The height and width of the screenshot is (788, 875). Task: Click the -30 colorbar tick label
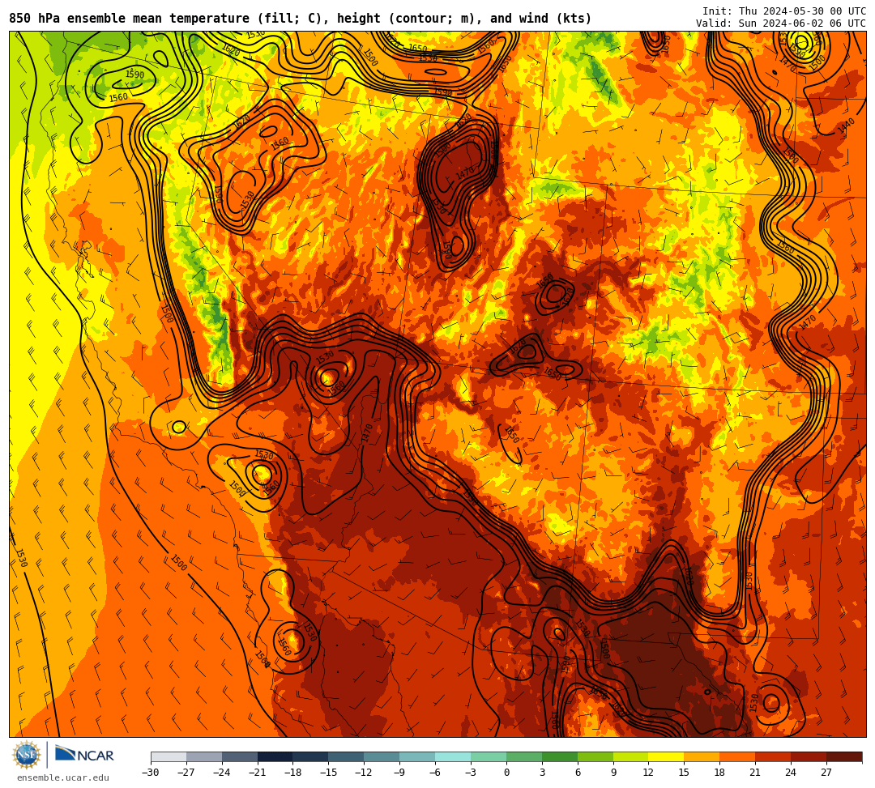click(x=151, y=773)
